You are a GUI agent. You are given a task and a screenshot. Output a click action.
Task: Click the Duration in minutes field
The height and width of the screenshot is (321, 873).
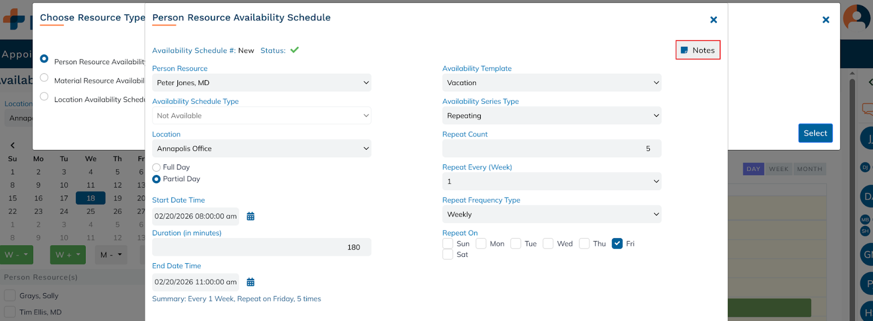point(261,247)
